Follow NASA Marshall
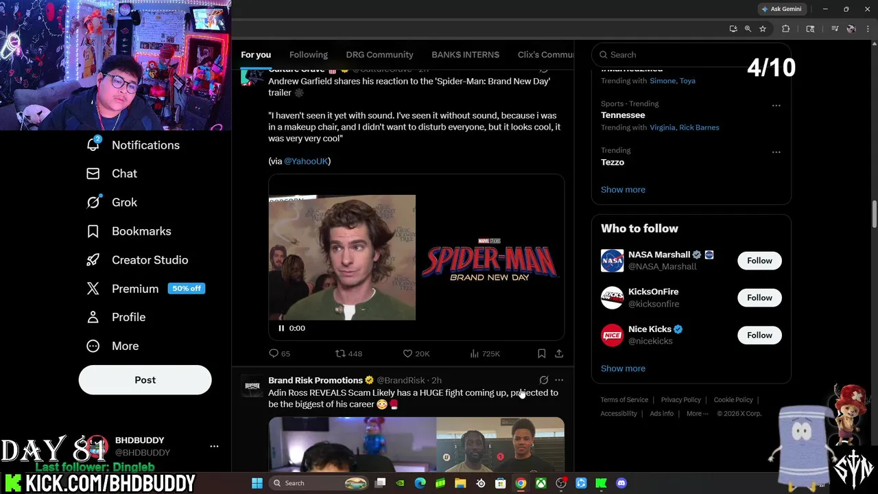 pyautogui.click(x=759, y=261)
